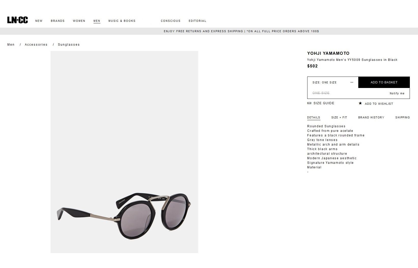Click 'Thick black arms' text
The height and width of the screenshot is (268, 418).
(x=322, y=149)
